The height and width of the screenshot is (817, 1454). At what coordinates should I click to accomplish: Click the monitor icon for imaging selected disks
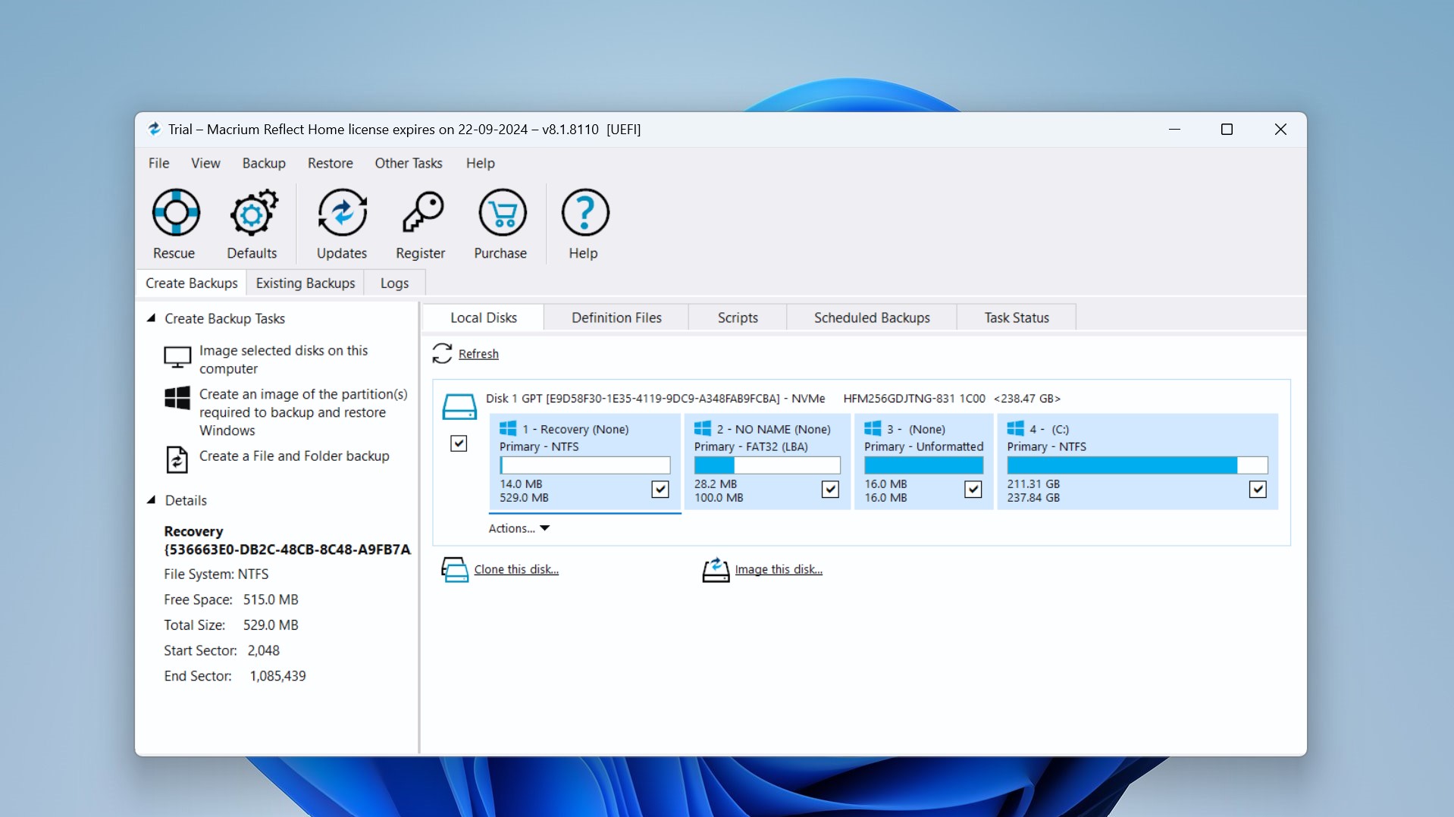[x=177, y=357]
